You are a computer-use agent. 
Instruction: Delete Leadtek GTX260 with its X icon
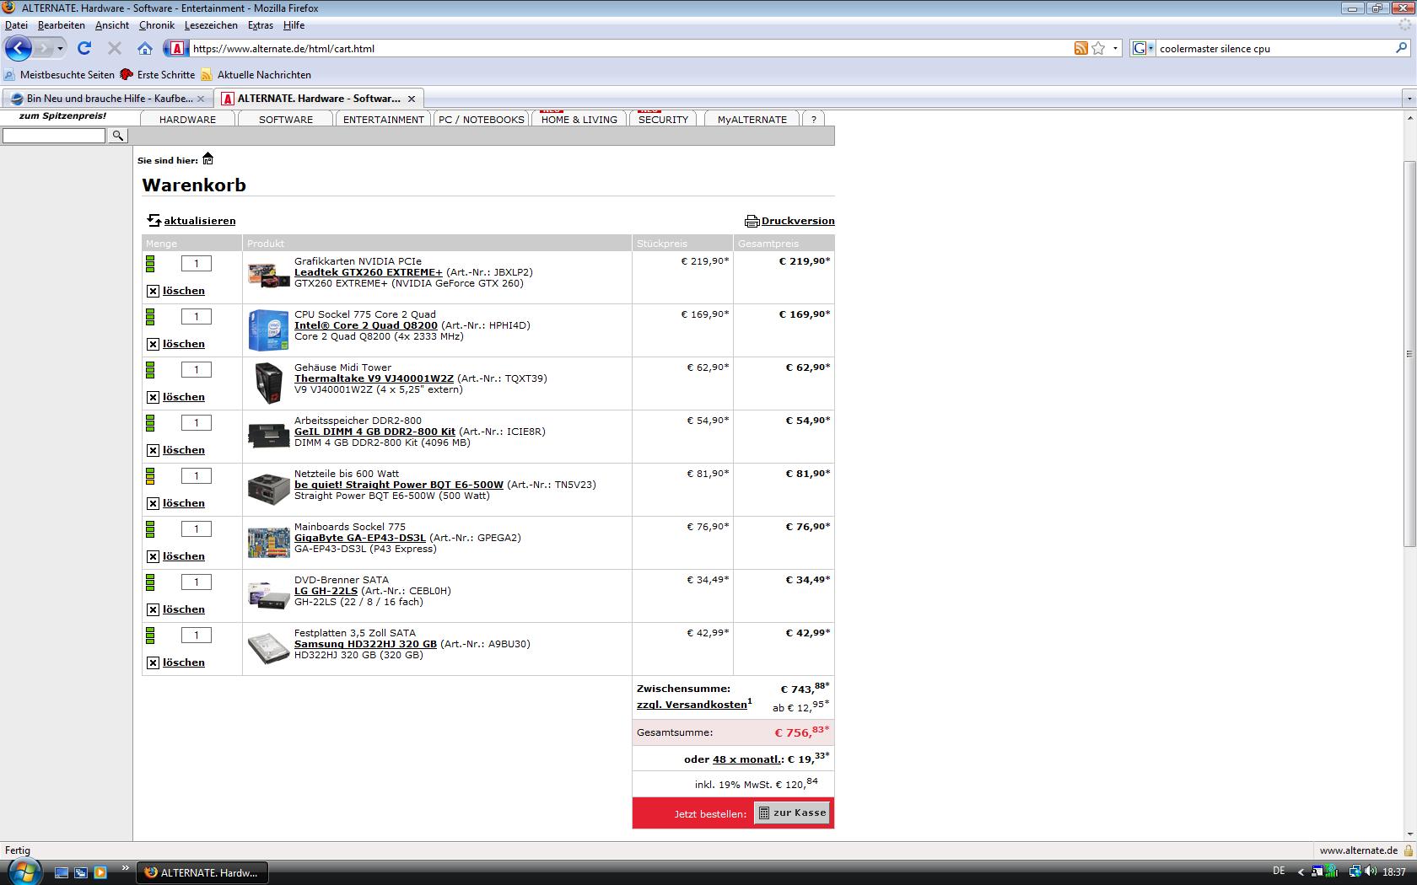pyautogui.click(x=153, y=291)
